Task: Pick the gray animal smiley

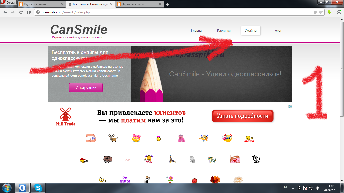Action: [x=192, y=160]
